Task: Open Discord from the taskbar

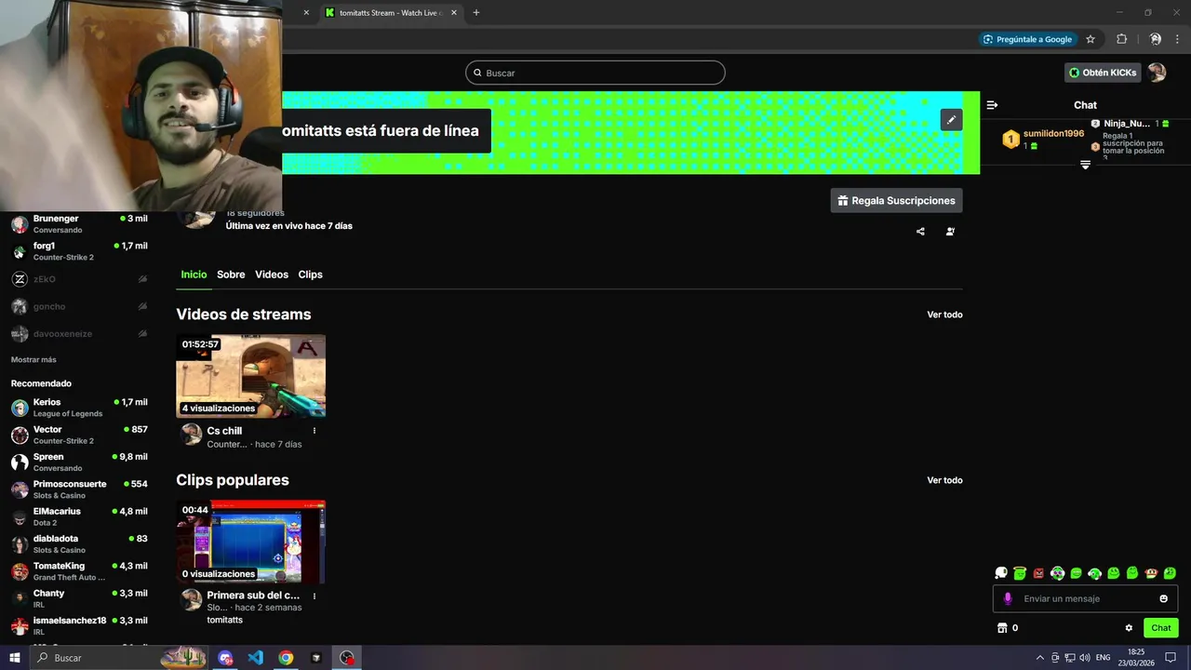Action: point(226,658)
